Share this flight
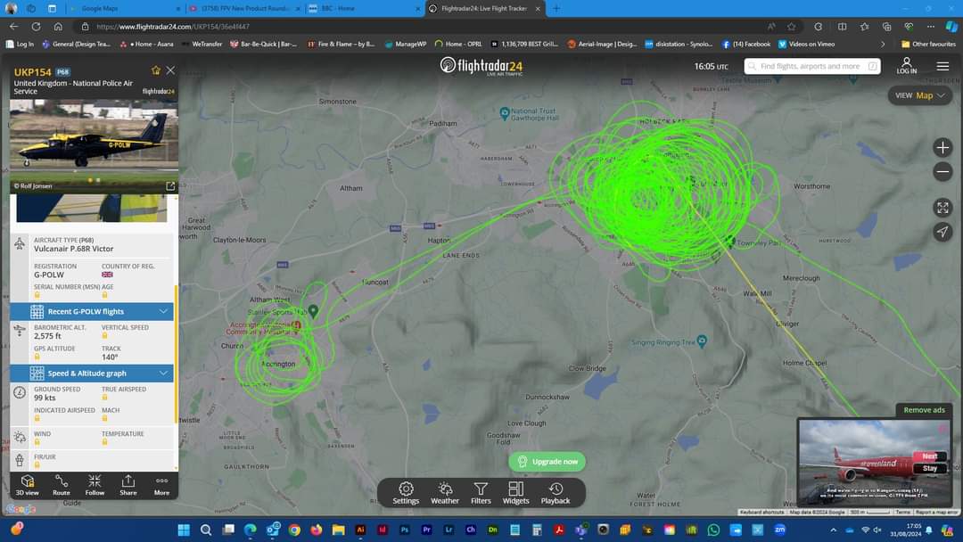Viewport: 963px width, 542px height. pyautogui.click(x=128, y=485)
